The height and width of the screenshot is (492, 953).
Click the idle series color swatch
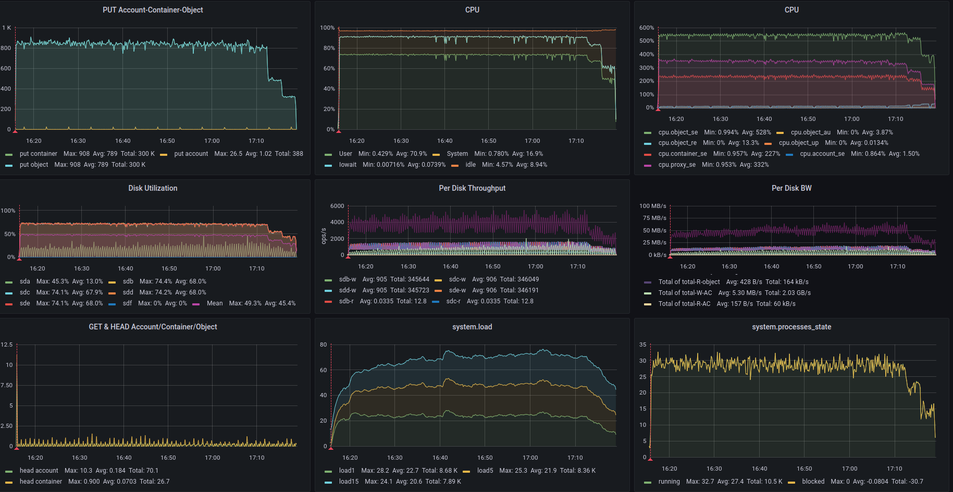tap(455, 165)
